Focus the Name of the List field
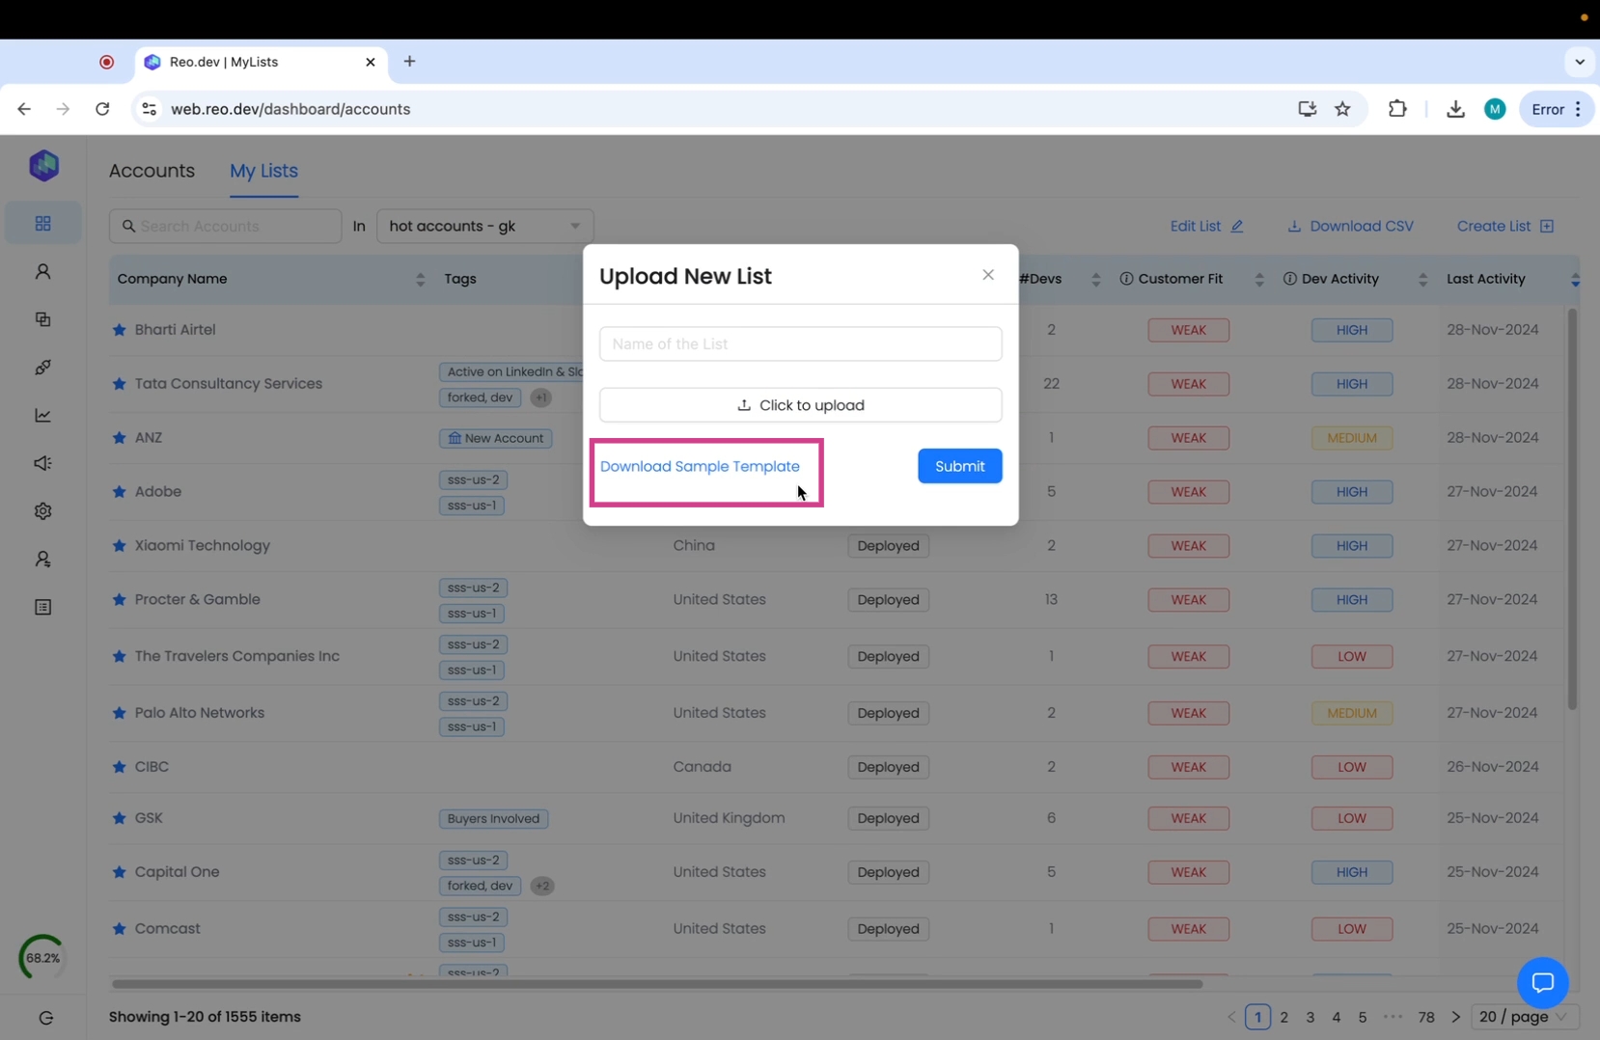This screenshot has height=1040, width=1600. [x=800, y=343]
